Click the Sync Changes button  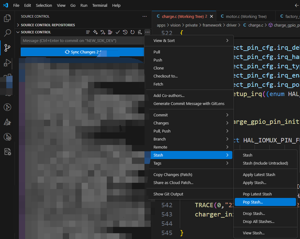click(82, 52)
